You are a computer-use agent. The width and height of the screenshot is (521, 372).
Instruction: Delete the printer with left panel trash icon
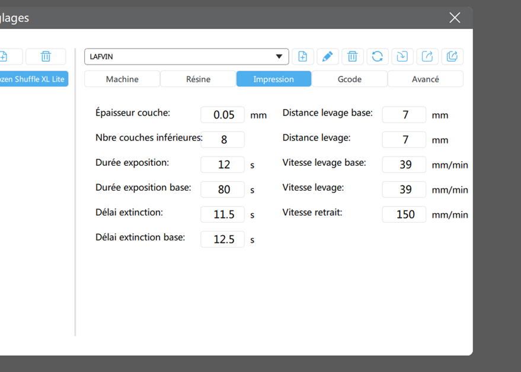point(46,56)
